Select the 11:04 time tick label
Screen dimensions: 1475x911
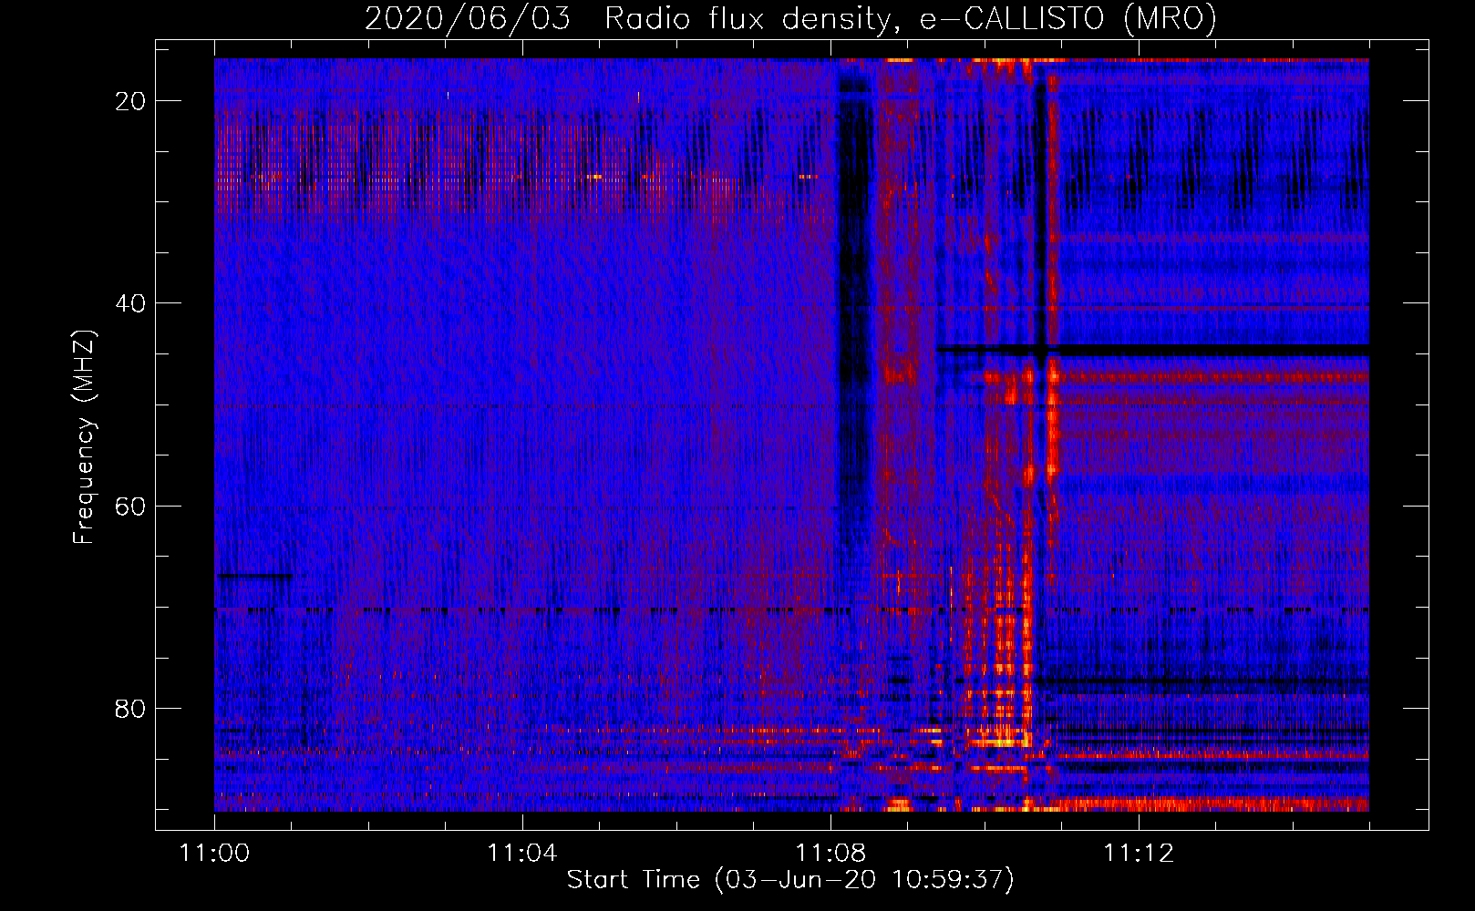(522, 854)
